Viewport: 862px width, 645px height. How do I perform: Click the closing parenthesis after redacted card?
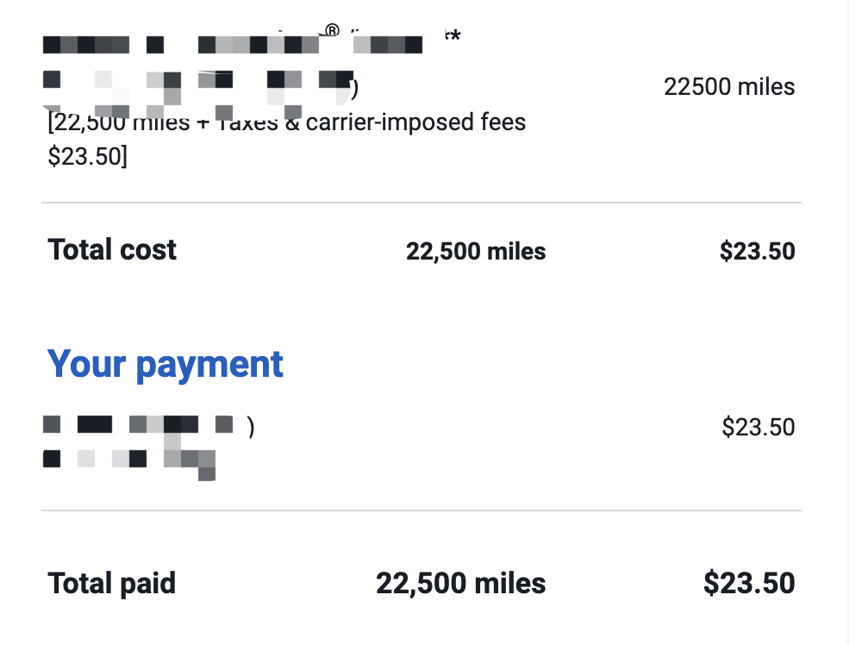pos(251,427)
